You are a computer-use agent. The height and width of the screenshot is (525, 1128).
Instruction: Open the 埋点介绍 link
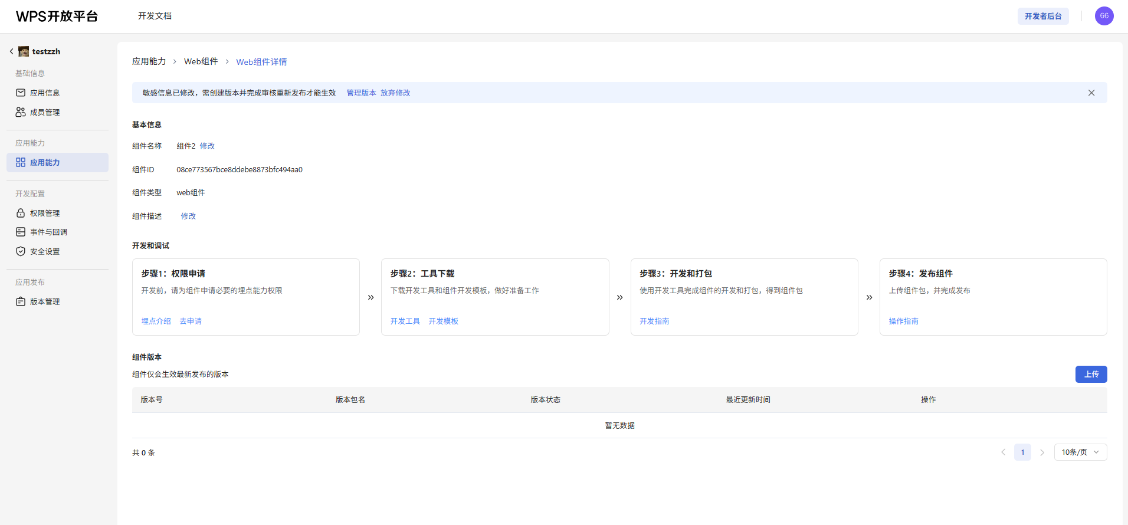pyautogui.click(x=156, y=321)
